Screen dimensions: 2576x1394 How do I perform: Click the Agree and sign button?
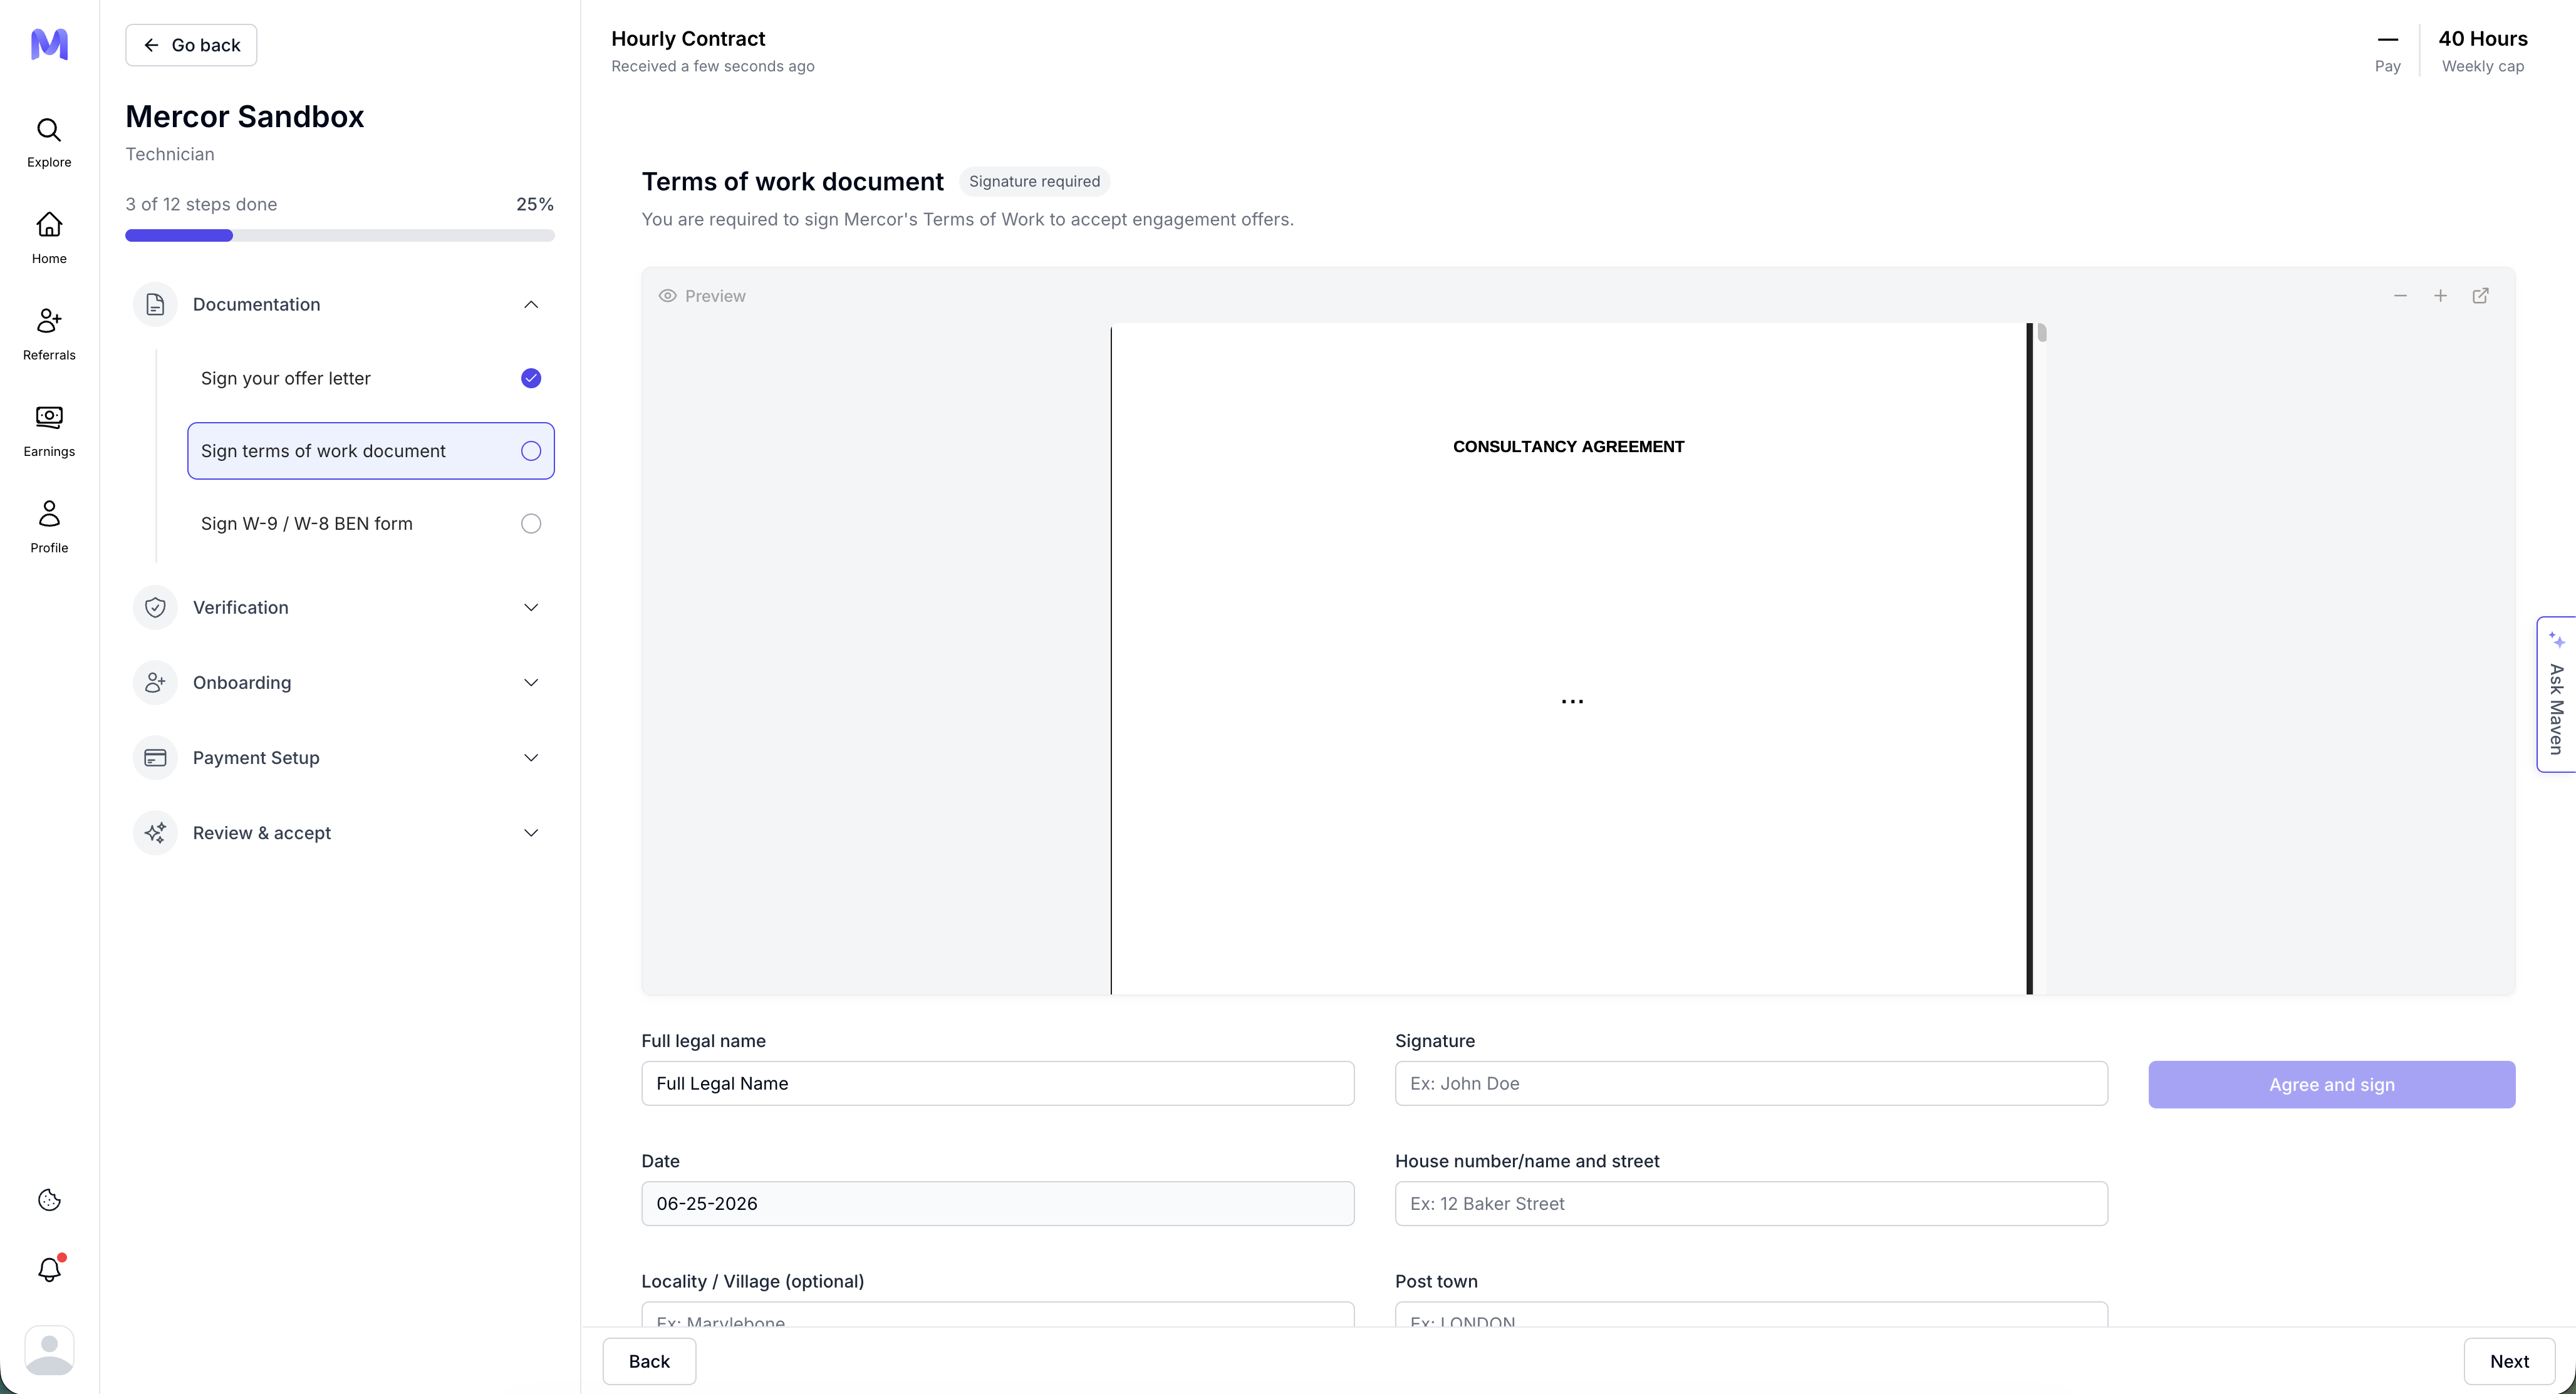[2331, 1084]
